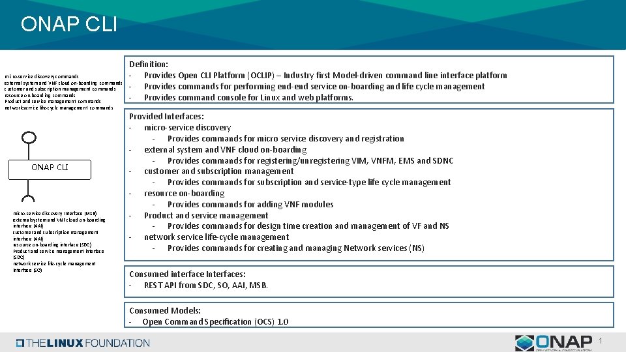Image resolution: width=626 pixels, height=352 pixels.
Task: Click small label micro-service discovery commands
Action: click(x=42, y=76)
